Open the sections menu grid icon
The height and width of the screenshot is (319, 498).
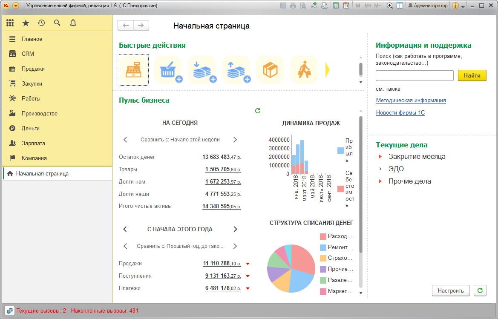click(10, 23)
